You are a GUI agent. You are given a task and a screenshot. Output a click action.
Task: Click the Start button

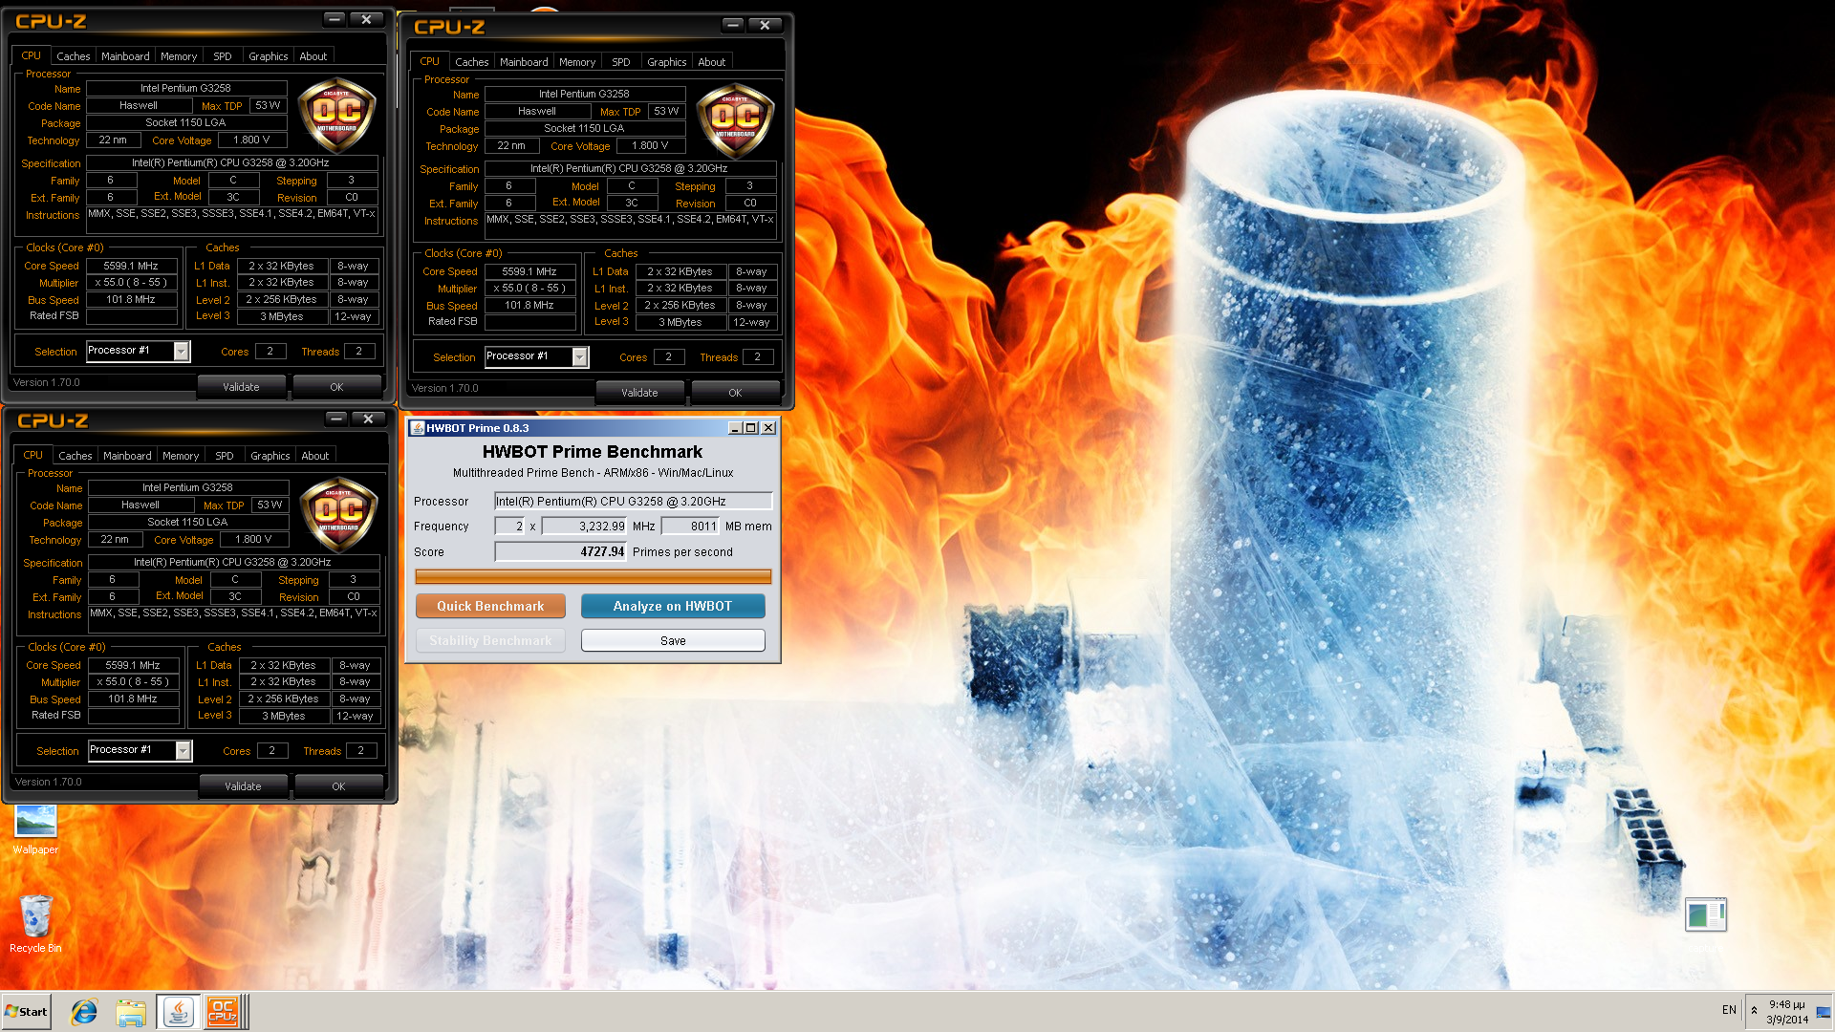click(26, 1012)
